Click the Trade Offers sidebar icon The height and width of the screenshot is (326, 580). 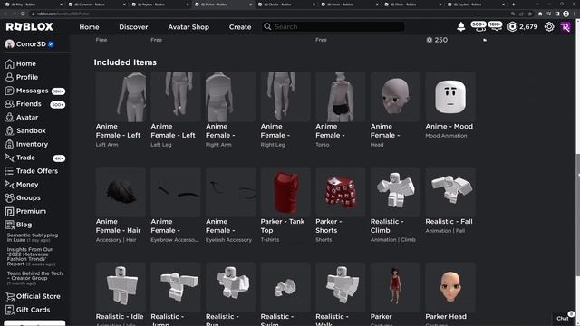click(10, 171)
